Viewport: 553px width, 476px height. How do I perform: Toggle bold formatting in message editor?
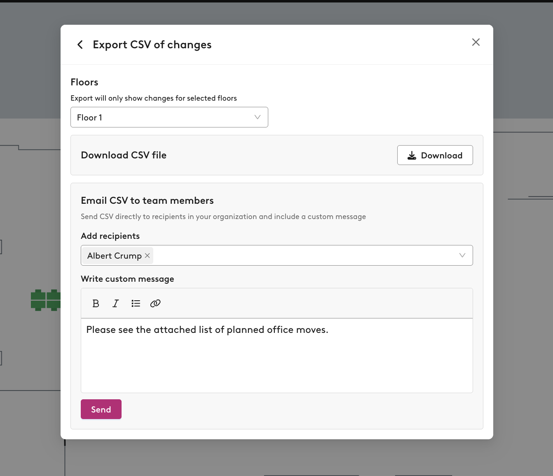pyautogui.click(x=96, y=304)
